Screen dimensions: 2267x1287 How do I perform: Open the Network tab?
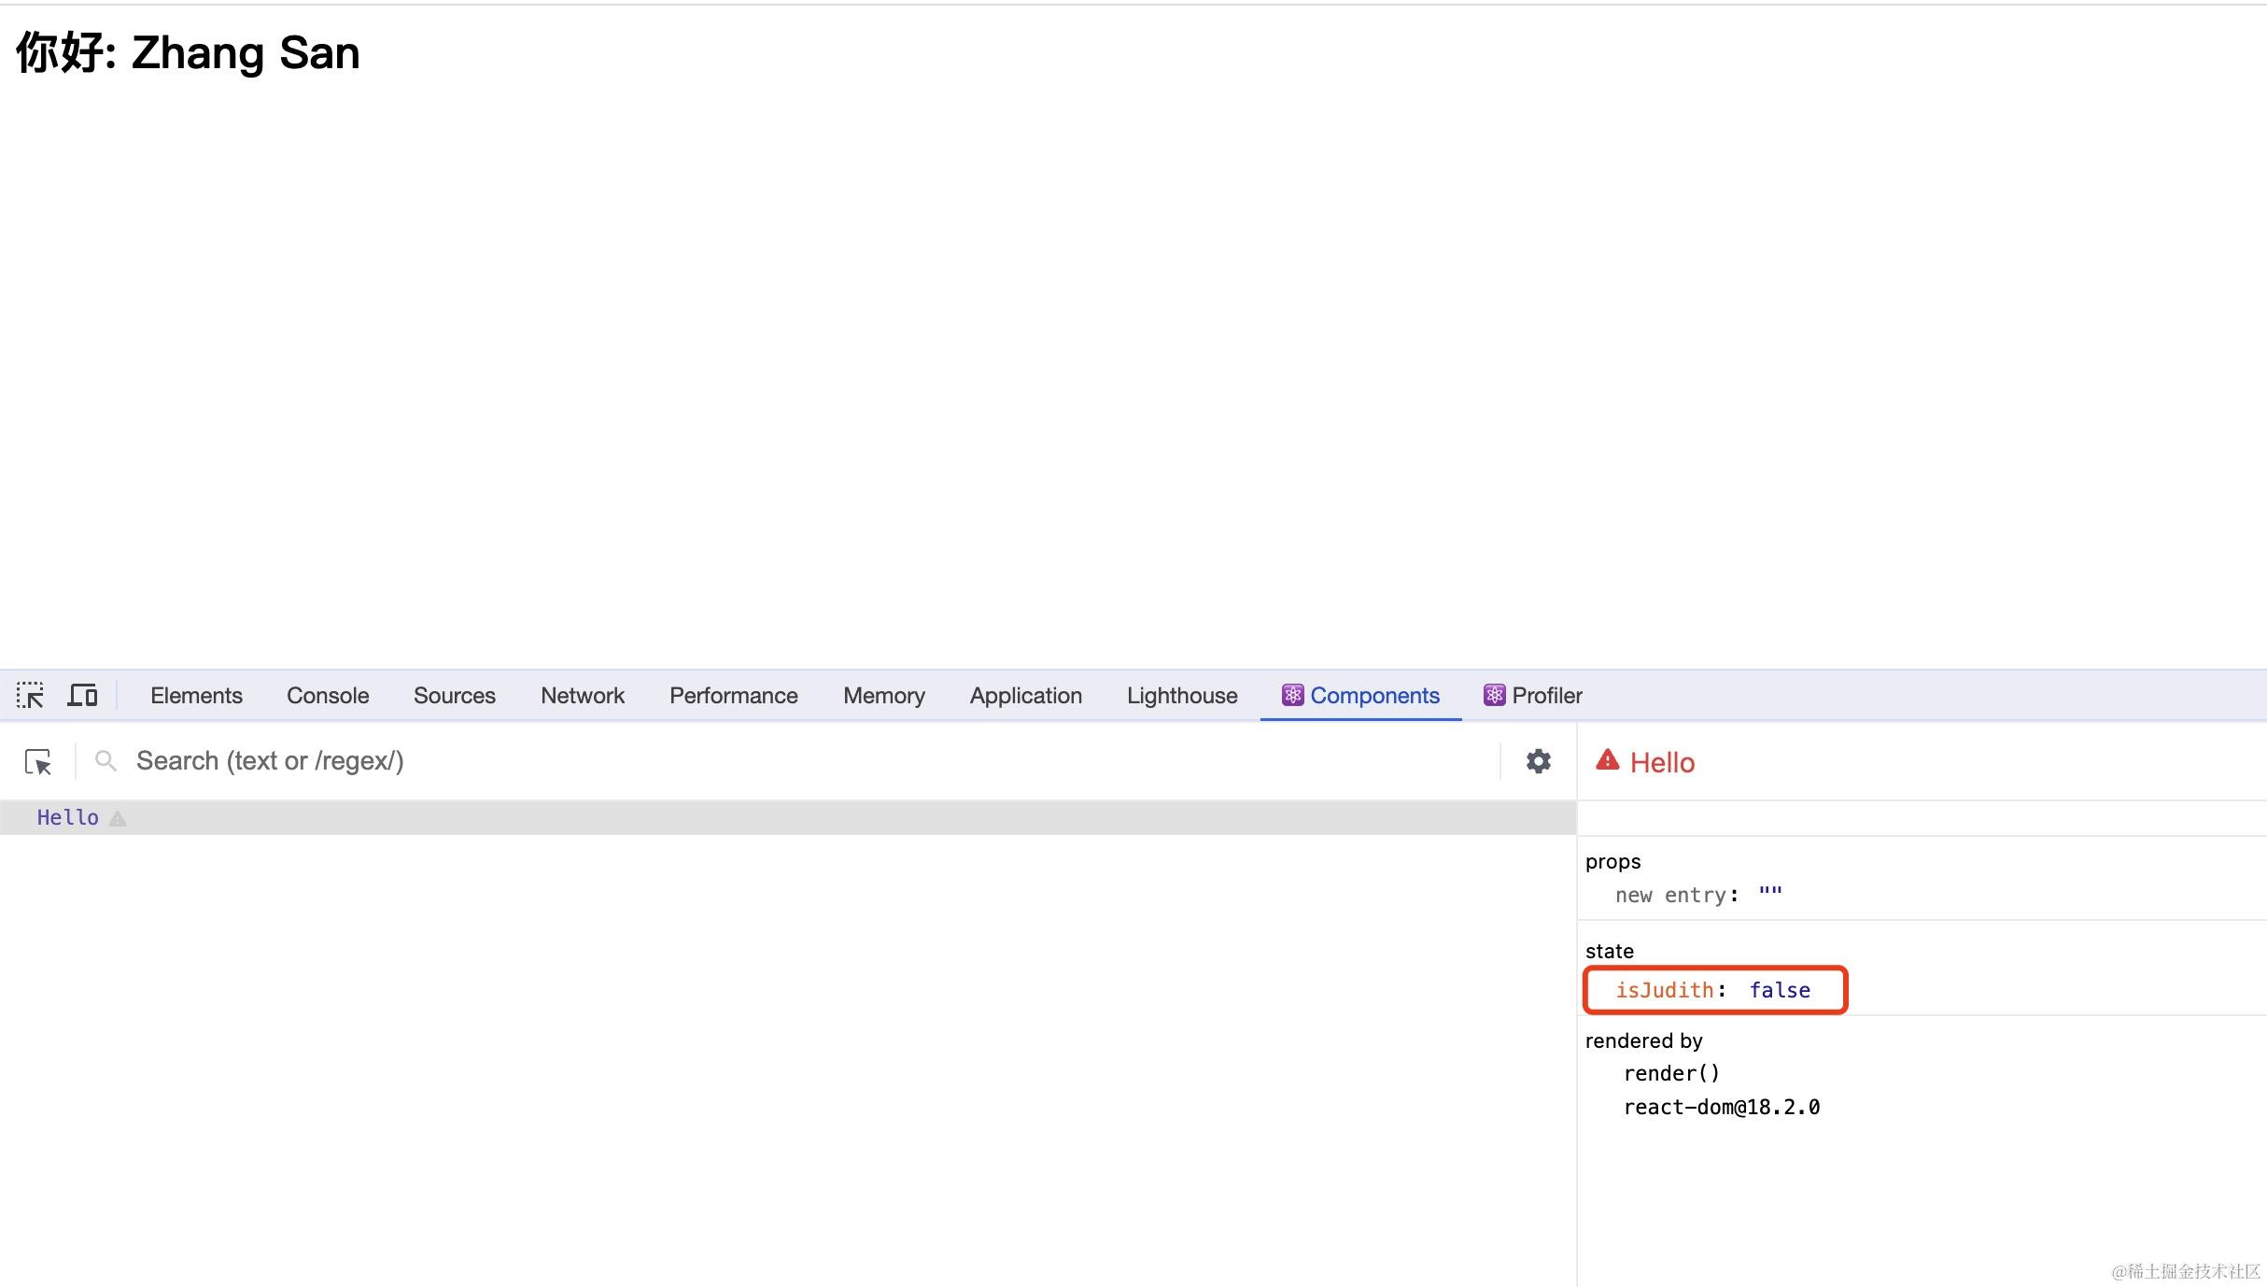coord(582,695)
